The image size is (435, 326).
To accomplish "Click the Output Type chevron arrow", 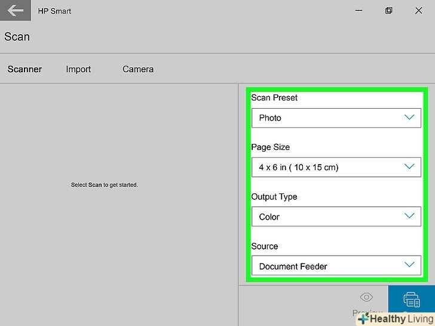I will 409,216.
